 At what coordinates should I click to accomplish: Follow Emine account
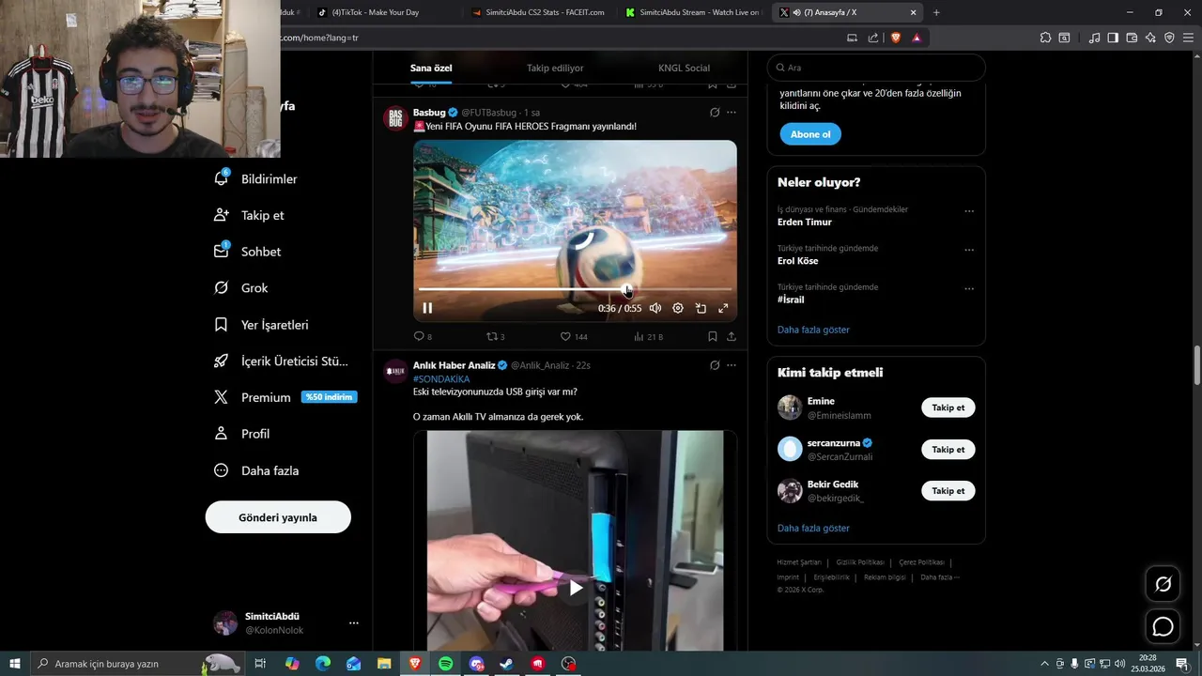click(948, 407)
